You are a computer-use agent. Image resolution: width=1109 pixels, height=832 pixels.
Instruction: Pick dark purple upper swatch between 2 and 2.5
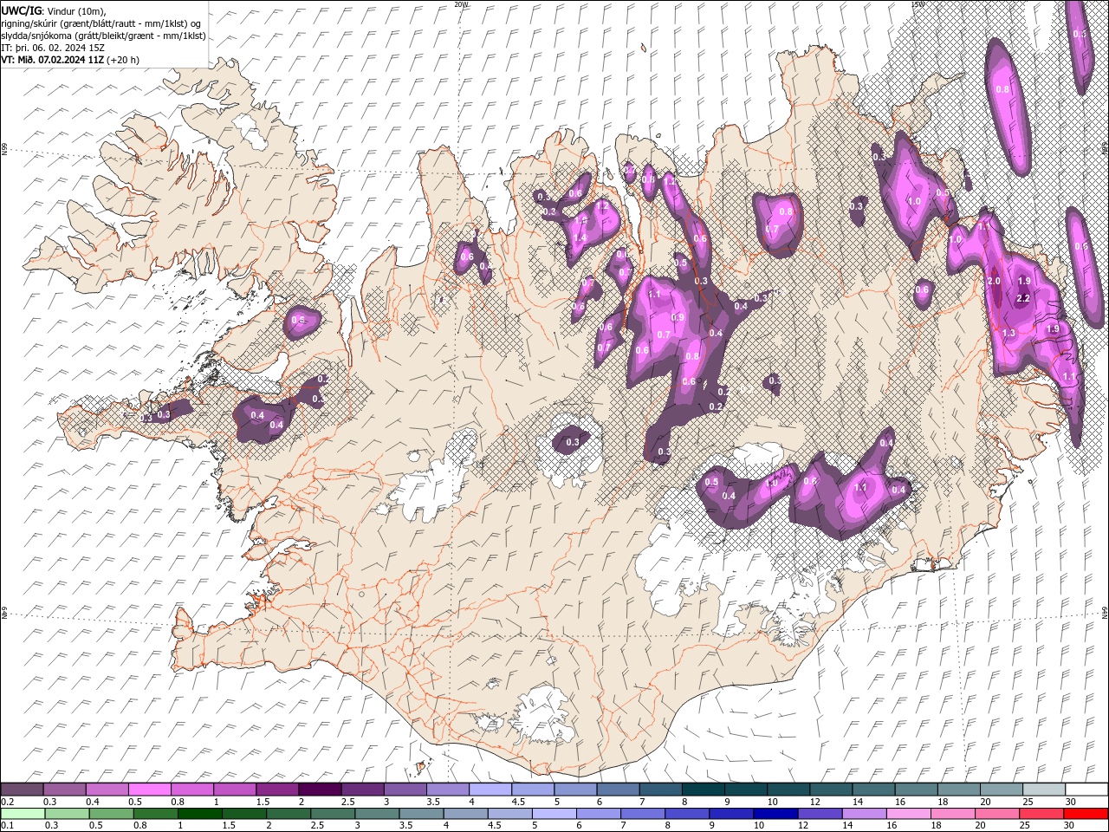[321, 790]
